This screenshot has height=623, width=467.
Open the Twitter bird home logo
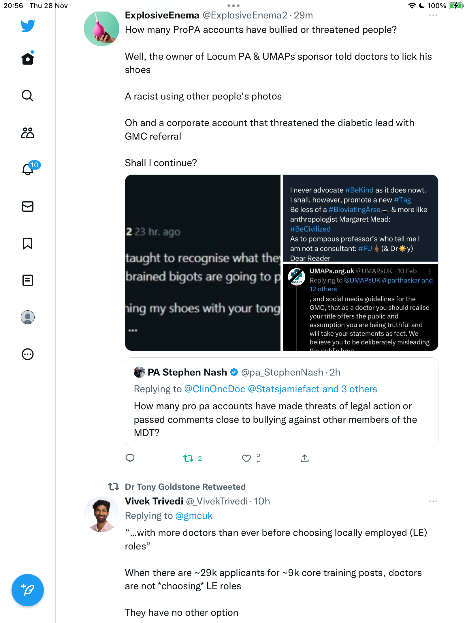point(28,26)
